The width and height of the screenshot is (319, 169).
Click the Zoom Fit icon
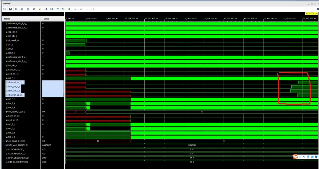(28, 9)
